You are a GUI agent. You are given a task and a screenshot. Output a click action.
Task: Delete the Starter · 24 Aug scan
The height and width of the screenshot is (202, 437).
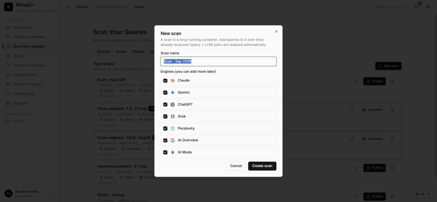[392, 196]
